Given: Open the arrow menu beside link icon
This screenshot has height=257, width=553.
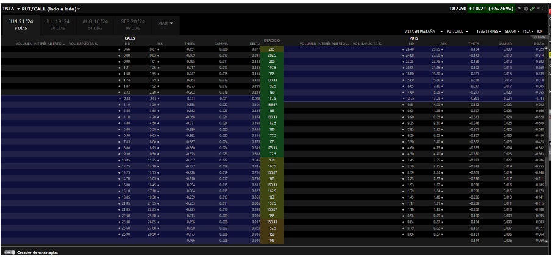Looking at the screenshot, I should click(537, 9).
